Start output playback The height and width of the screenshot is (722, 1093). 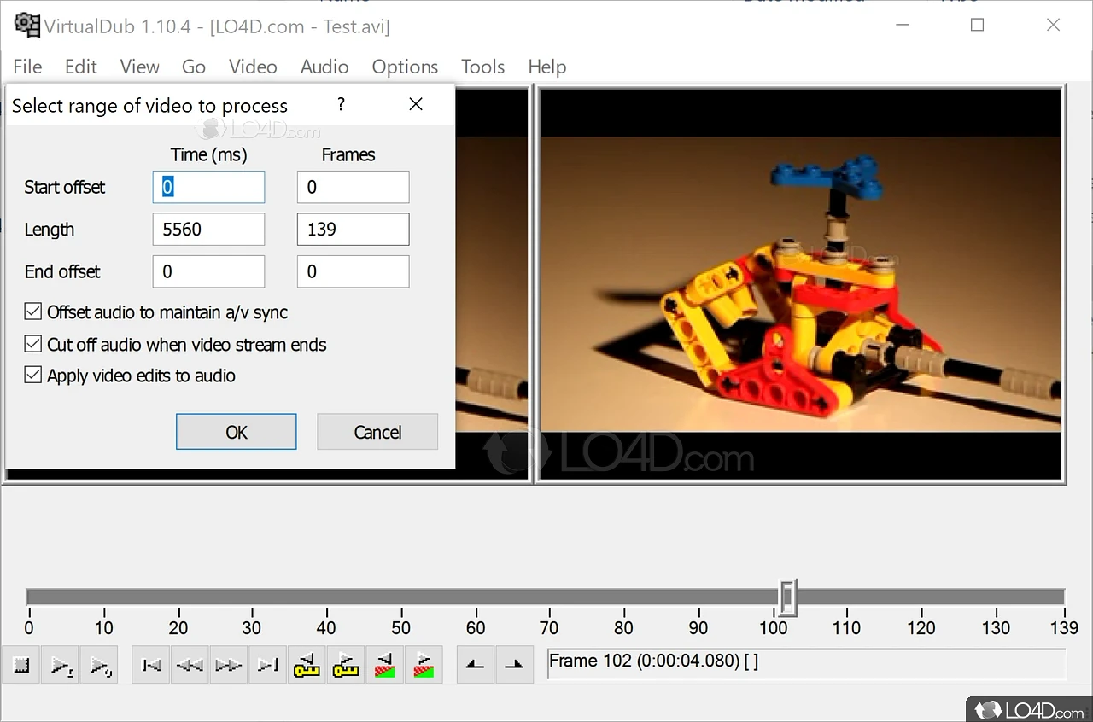coord(99,666)
